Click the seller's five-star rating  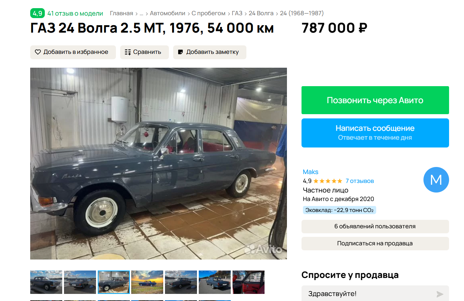[x=327, y=181]
